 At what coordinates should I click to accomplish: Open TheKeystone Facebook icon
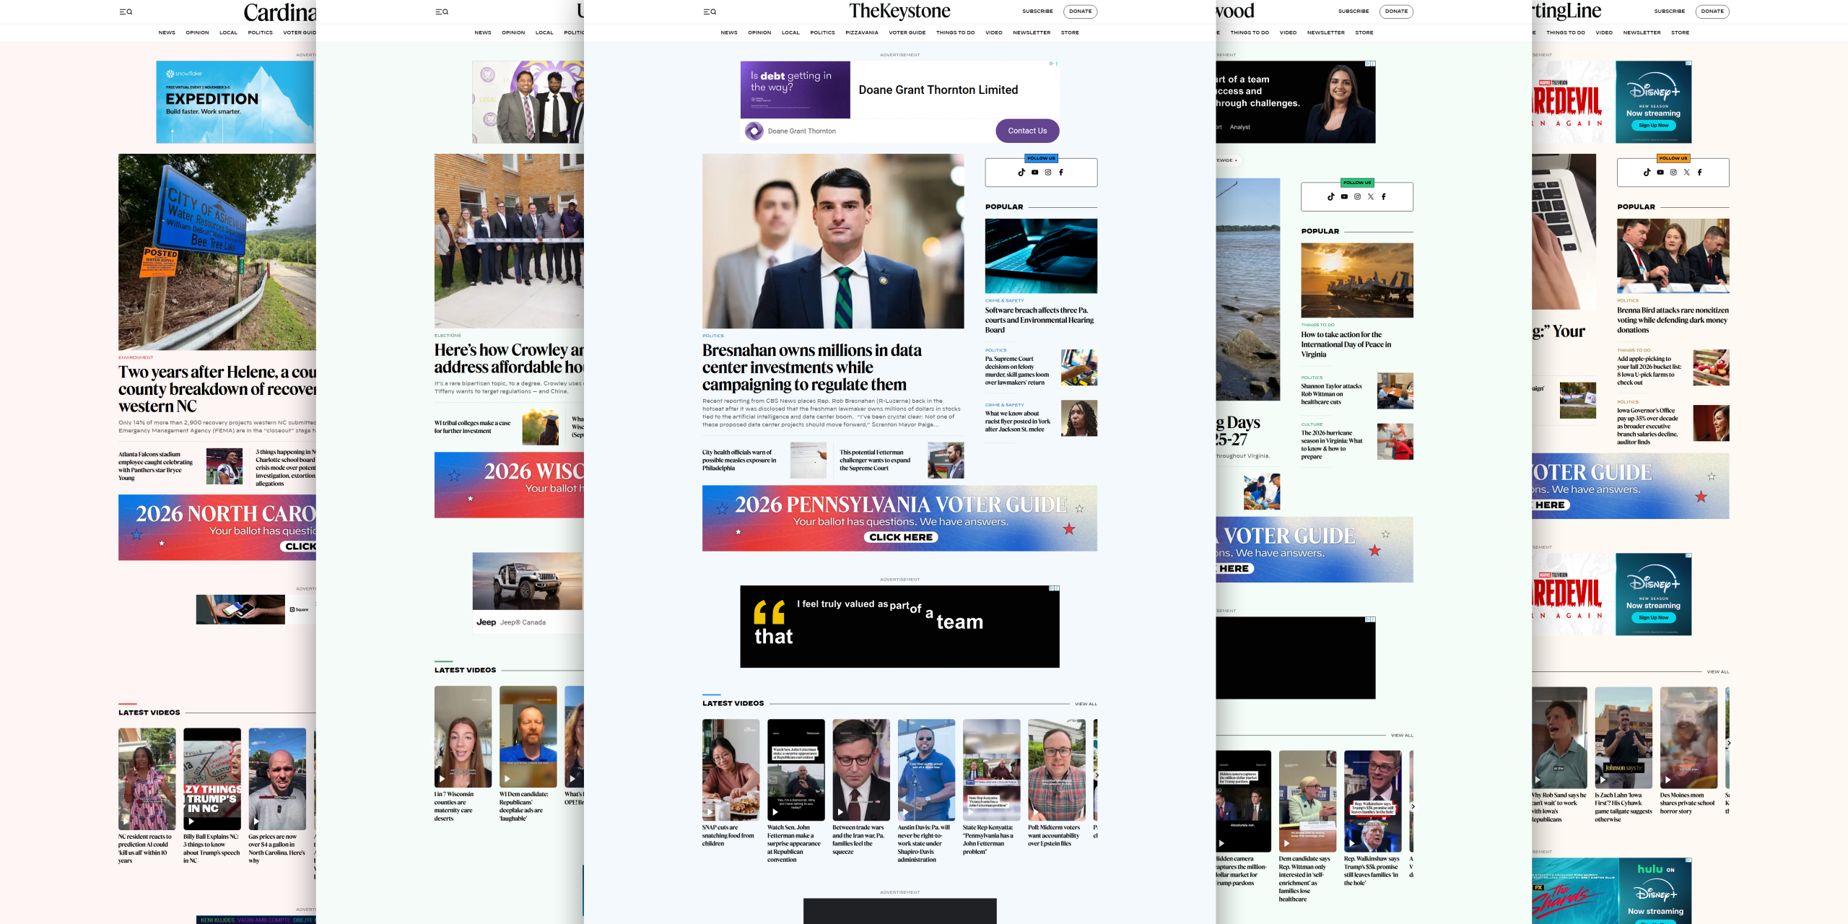[x=1061, y=173]
